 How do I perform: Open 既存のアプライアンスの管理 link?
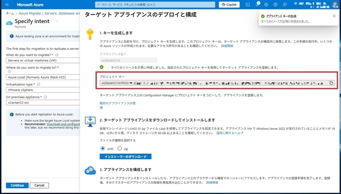pyautogui.click(x=118, y=105)
